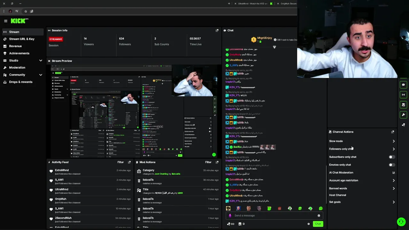
Task: Pop out the Mod Actions panel
Action: 217,162
